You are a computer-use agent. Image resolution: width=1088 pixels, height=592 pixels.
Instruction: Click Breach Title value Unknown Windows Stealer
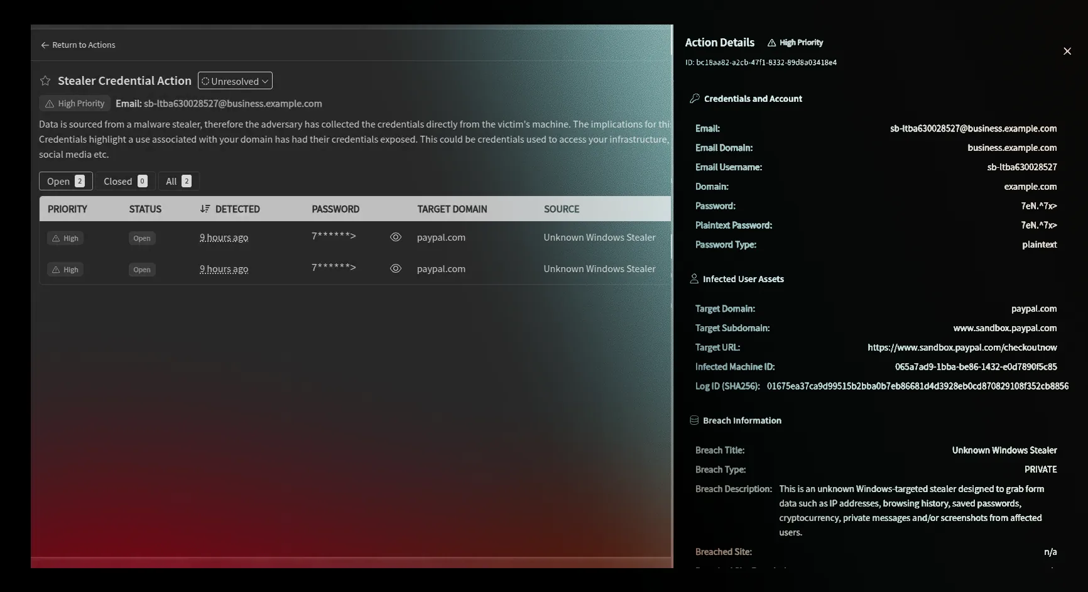1004,451
